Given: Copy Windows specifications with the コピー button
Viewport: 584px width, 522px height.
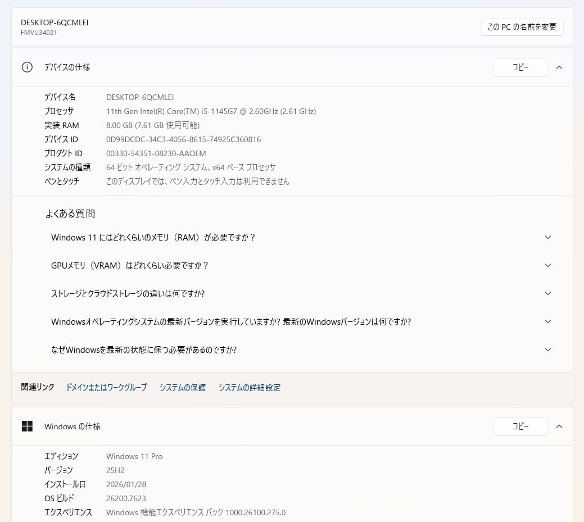Looking at the screenshot, I should 520,426.
